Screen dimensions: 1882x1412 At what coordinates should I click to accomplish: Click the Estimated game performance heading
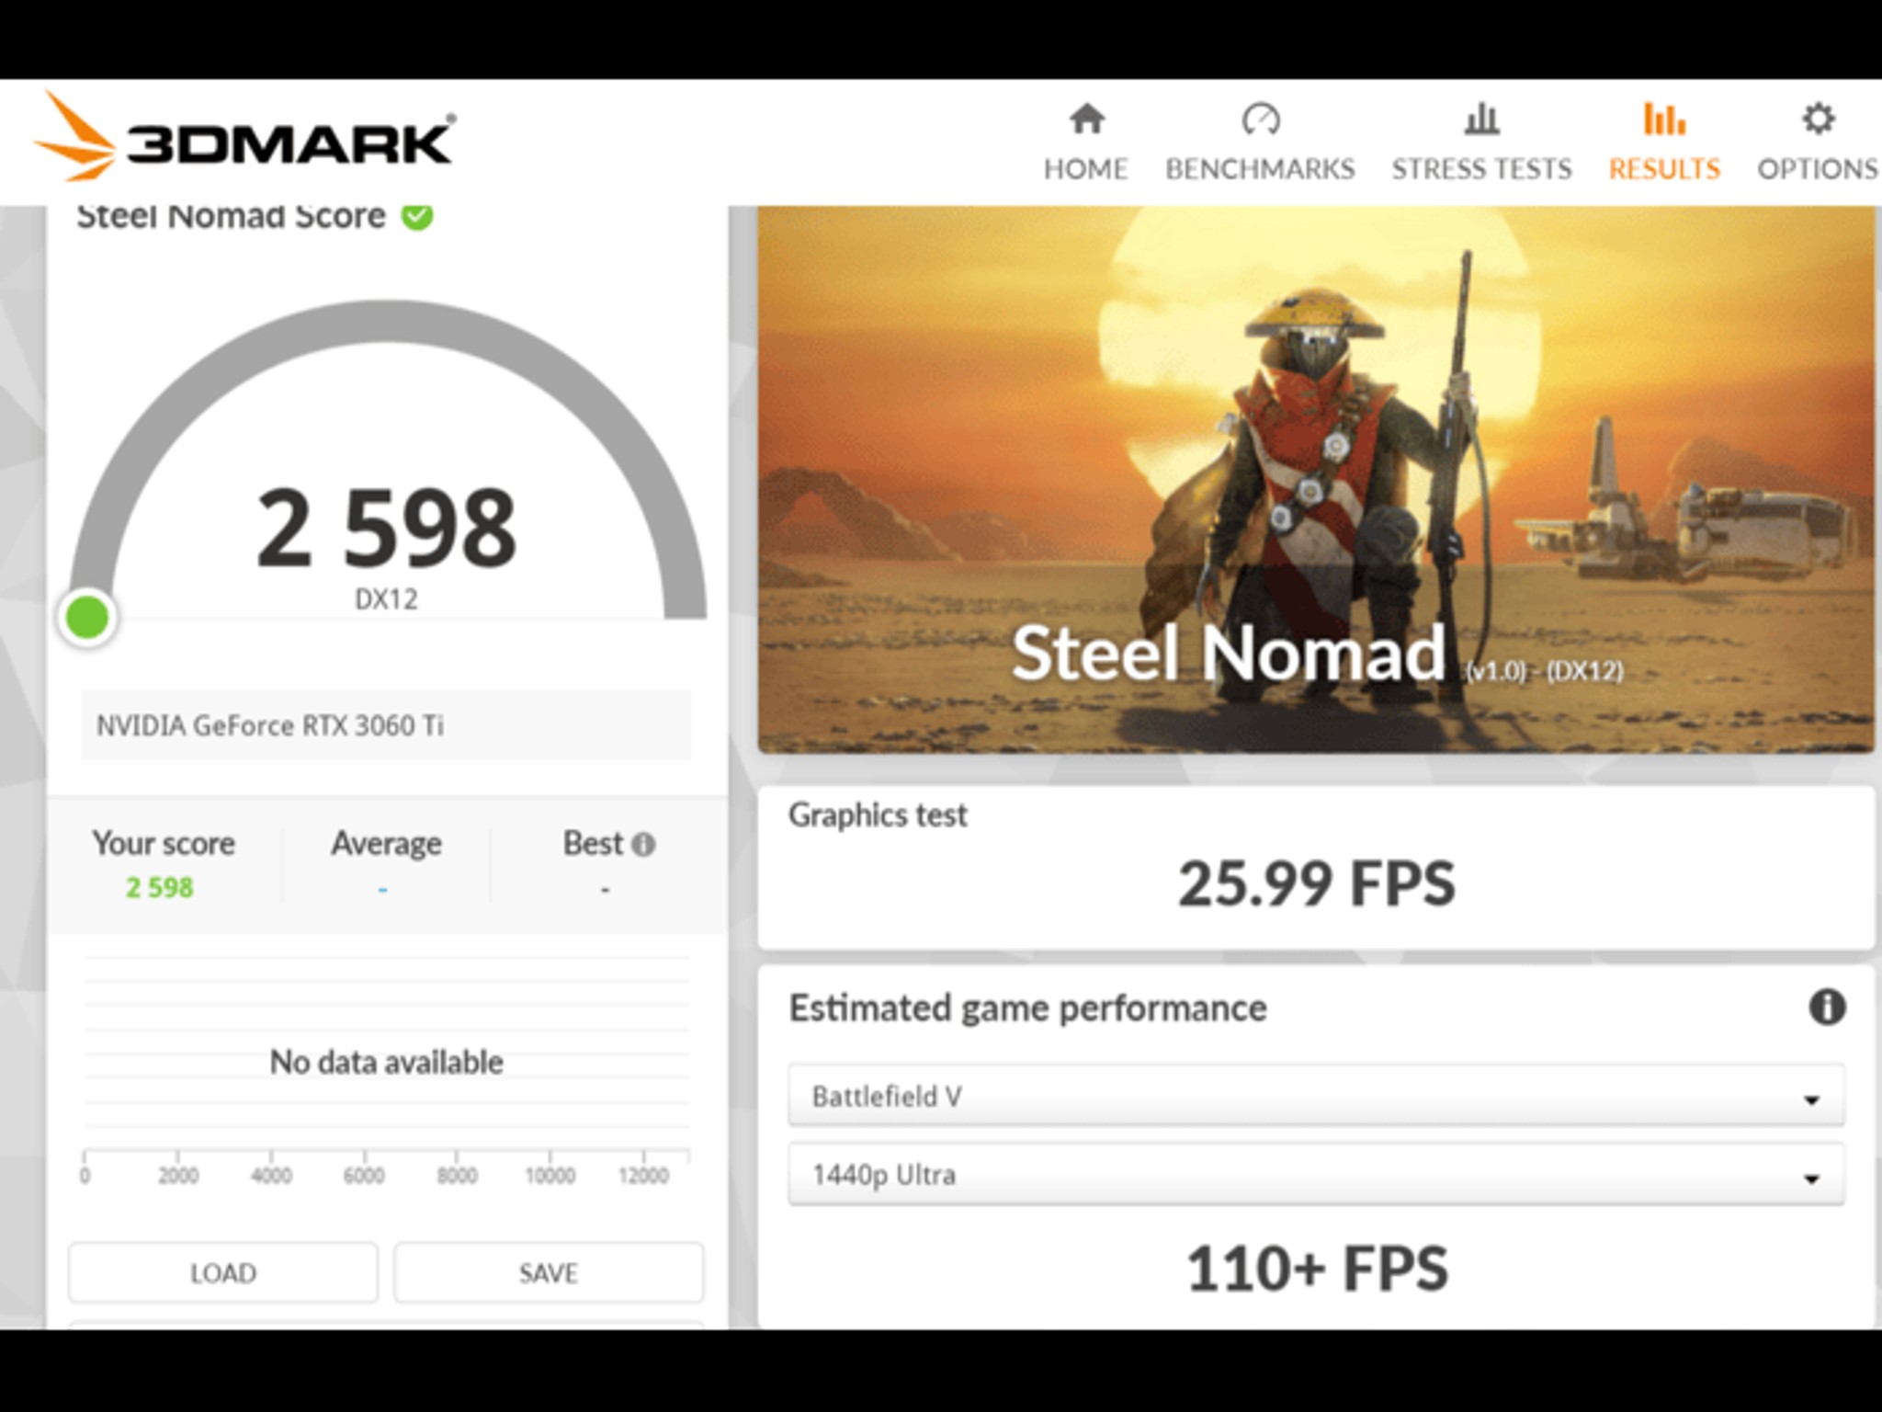(x=1027, y=1008)
